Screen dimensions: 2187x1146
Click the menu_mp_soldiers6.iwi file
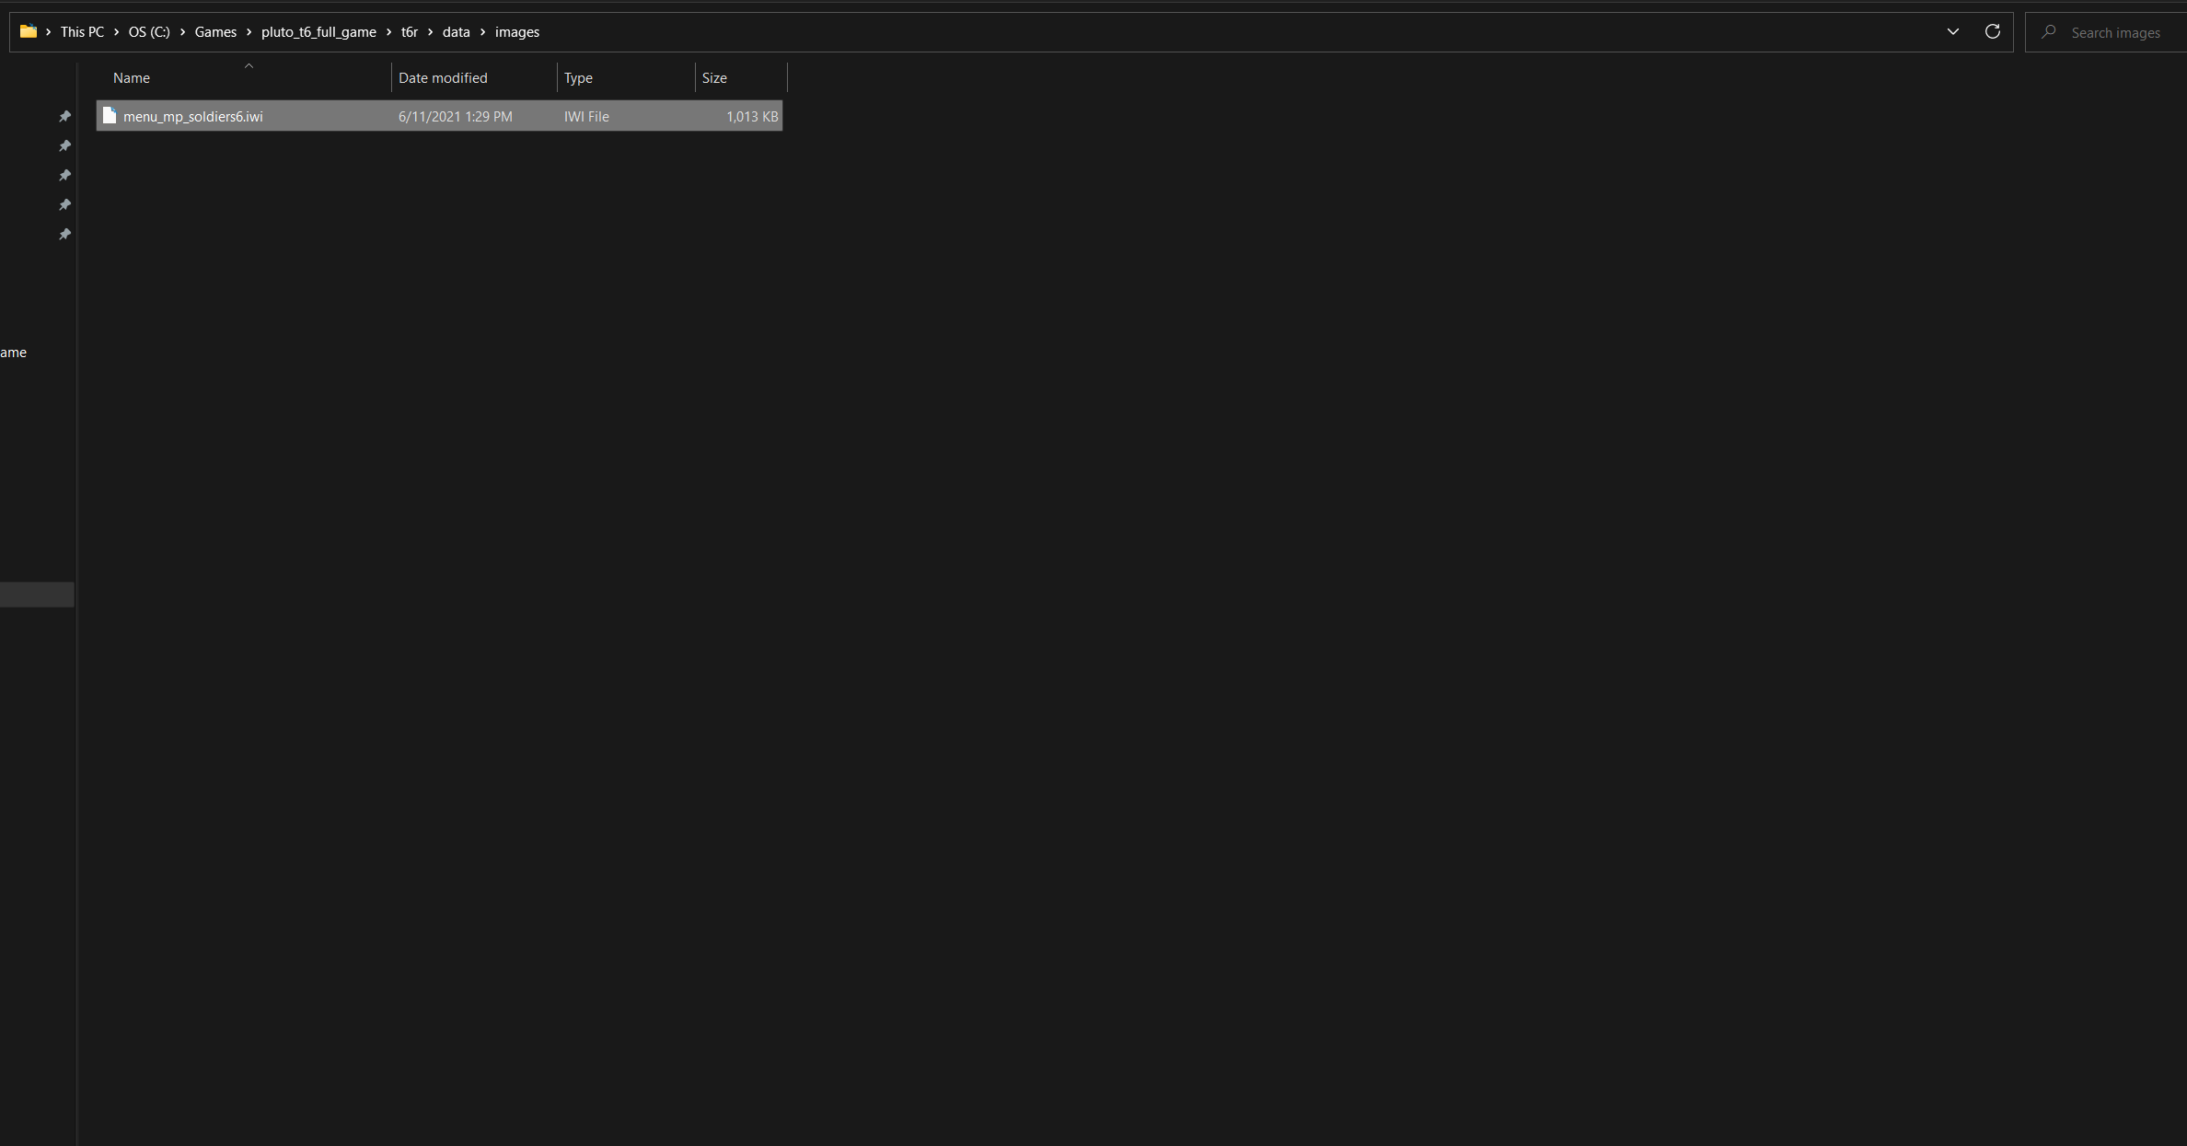192,114
